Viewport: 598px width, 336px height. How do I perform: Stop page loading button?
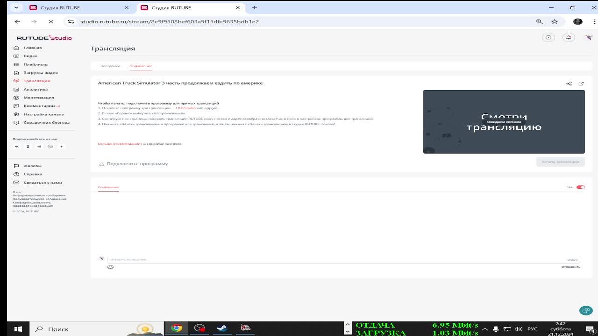tap(51, 21)
